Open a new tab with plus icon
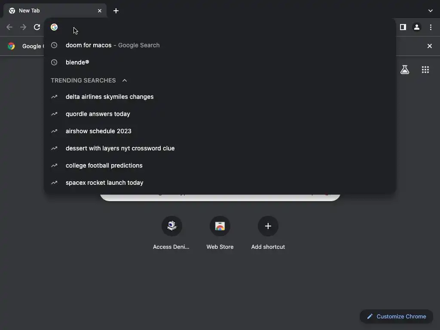The width and height of the screenshot is (440, 330). tap(116, 11)
